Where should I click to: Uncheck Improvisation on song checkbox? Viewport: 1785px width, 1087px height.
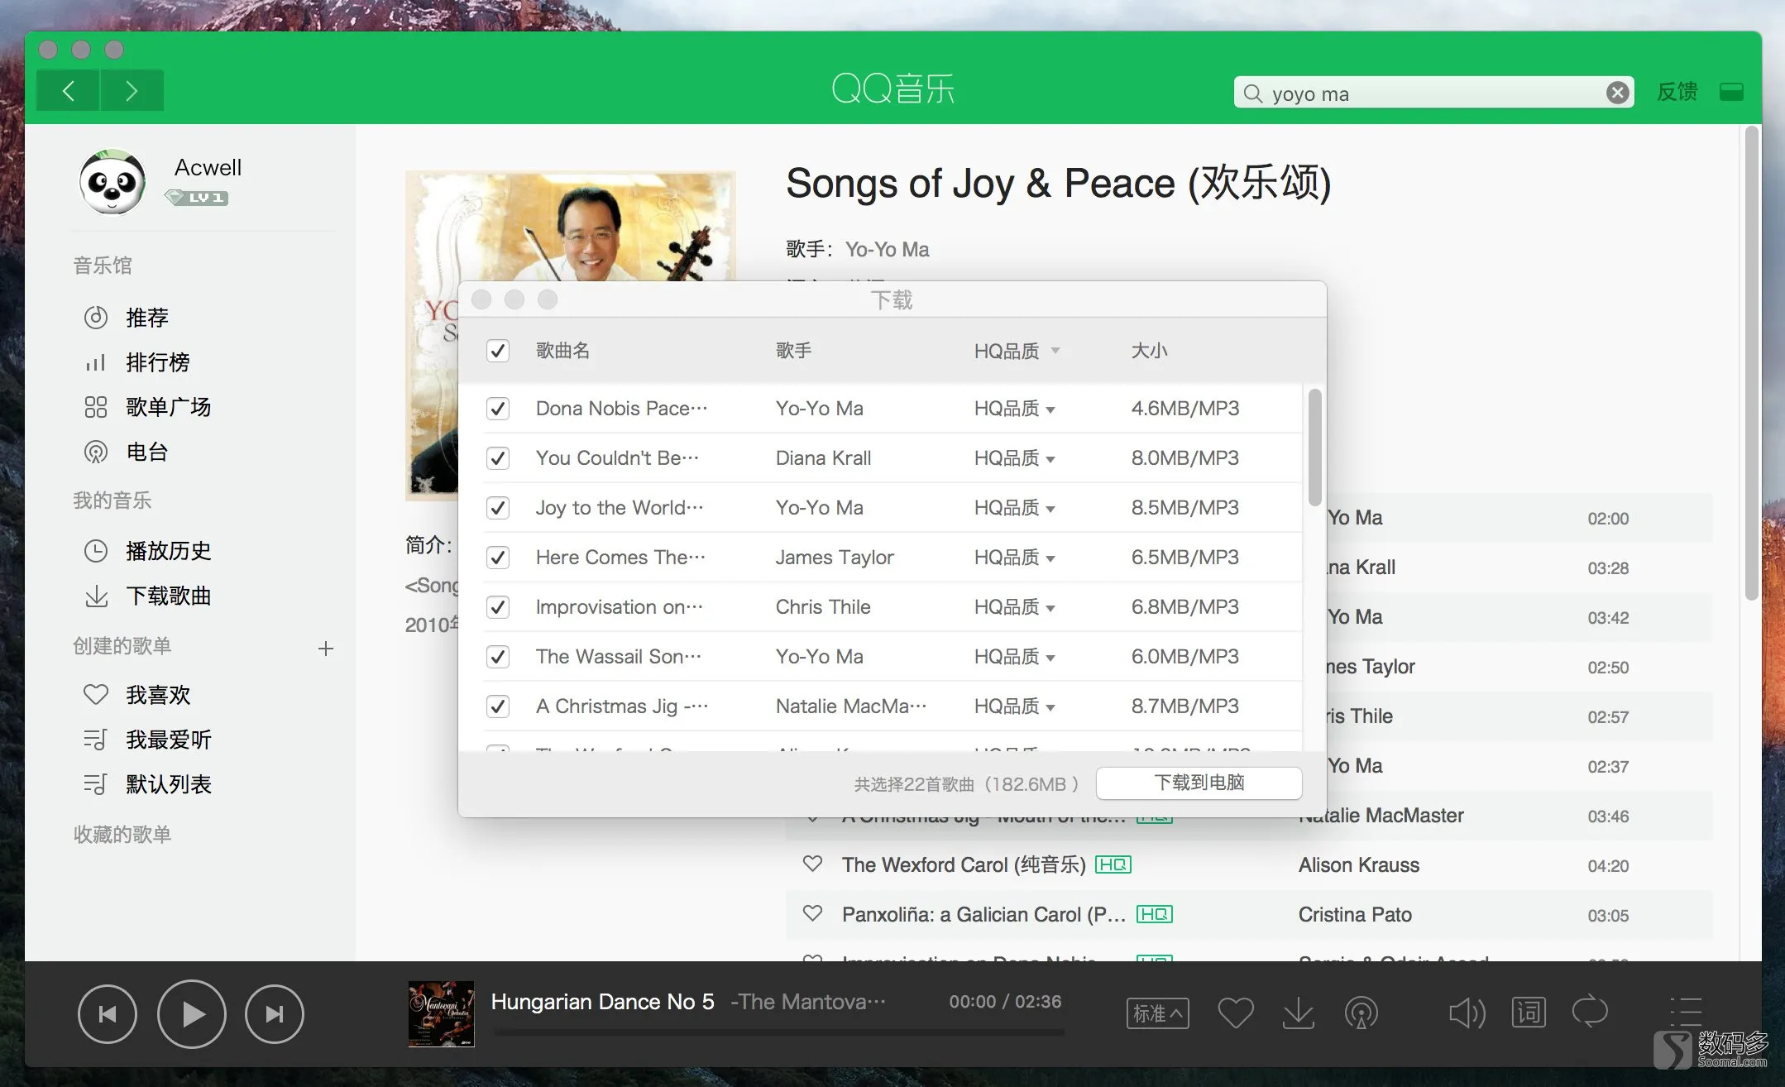(498, 607)
